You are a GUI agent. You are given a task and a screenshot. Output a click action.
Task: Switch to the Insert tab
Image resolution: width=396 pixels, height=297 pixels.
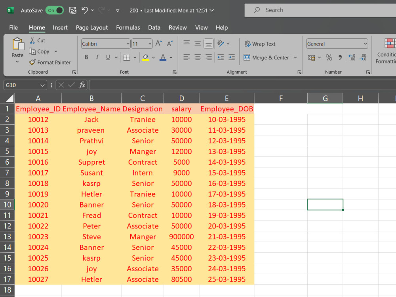coord(60,28)
